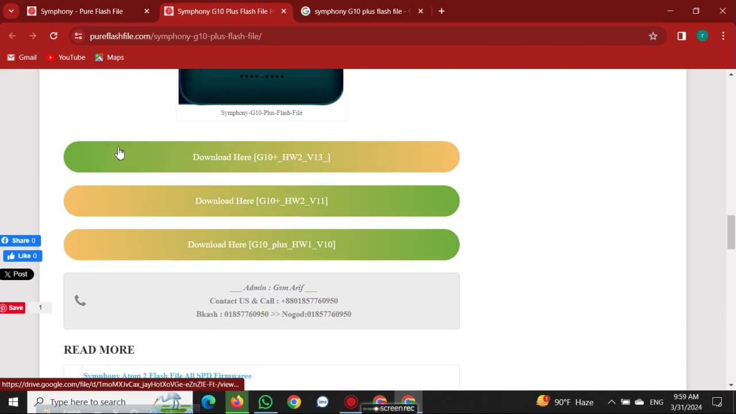Screen dimensions: 736x414
Task: Open the red screen recorder taskbar icon
Action: (351, 402)
